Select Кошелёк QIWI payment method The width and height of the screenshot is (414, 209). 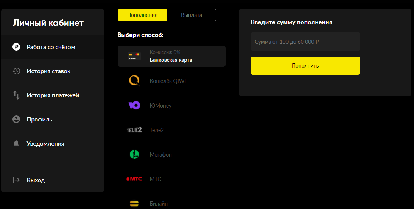pyautogui.click(x=172, y=81)
